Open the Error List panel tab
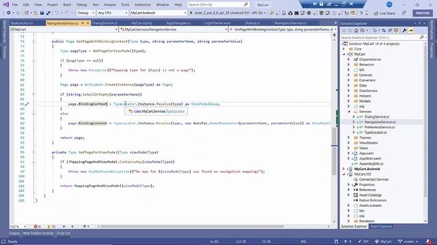Screen dimensions: 437x245 click(x=64, y=233)
